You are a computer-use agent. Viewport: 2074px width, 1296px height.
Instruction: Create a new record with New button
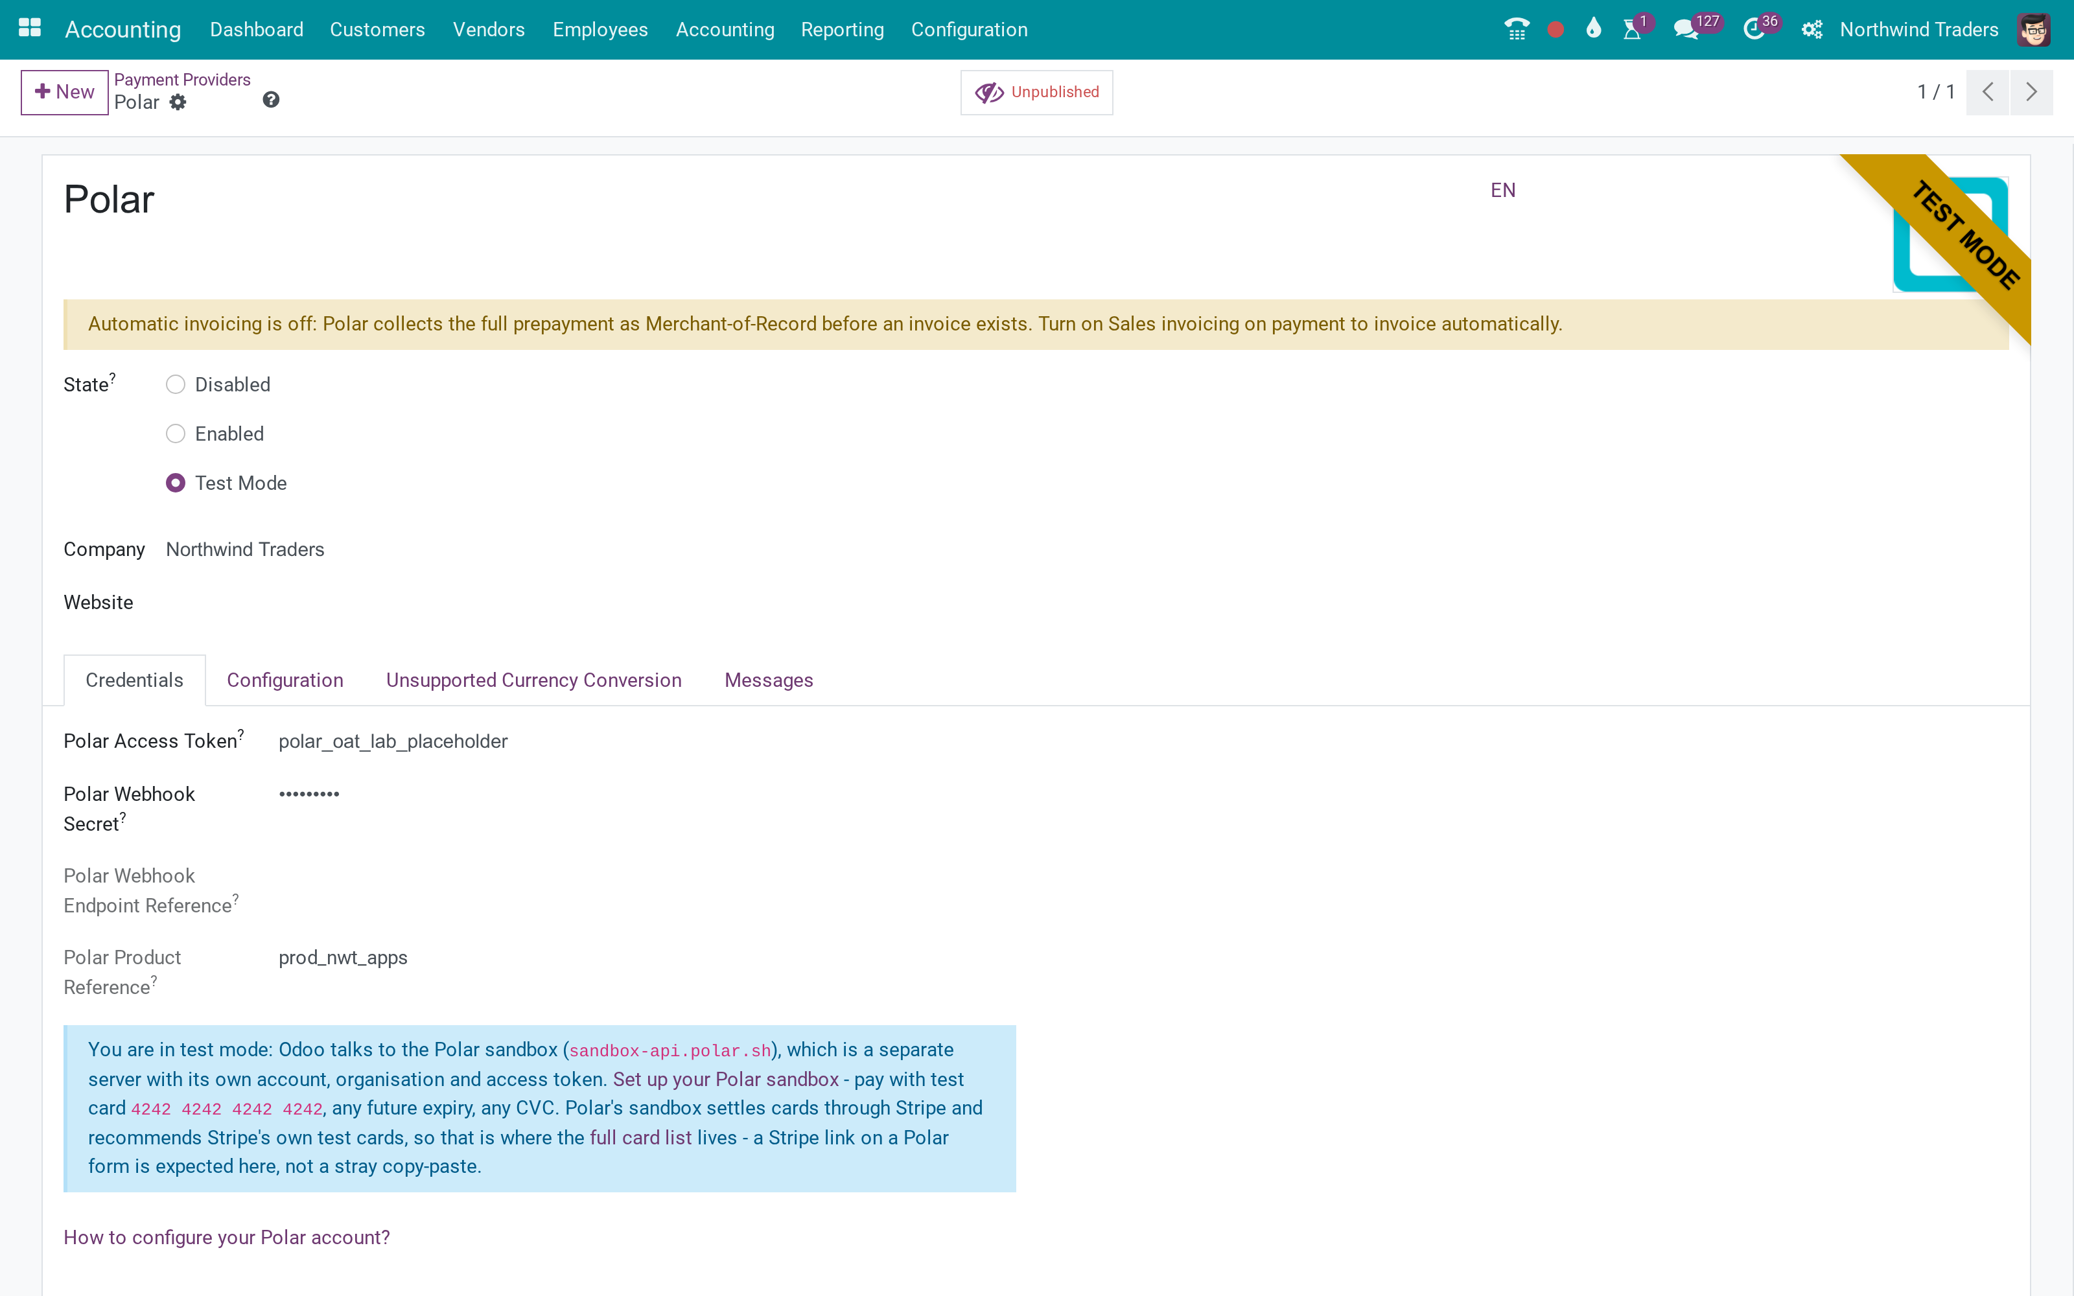coord(64,92)
